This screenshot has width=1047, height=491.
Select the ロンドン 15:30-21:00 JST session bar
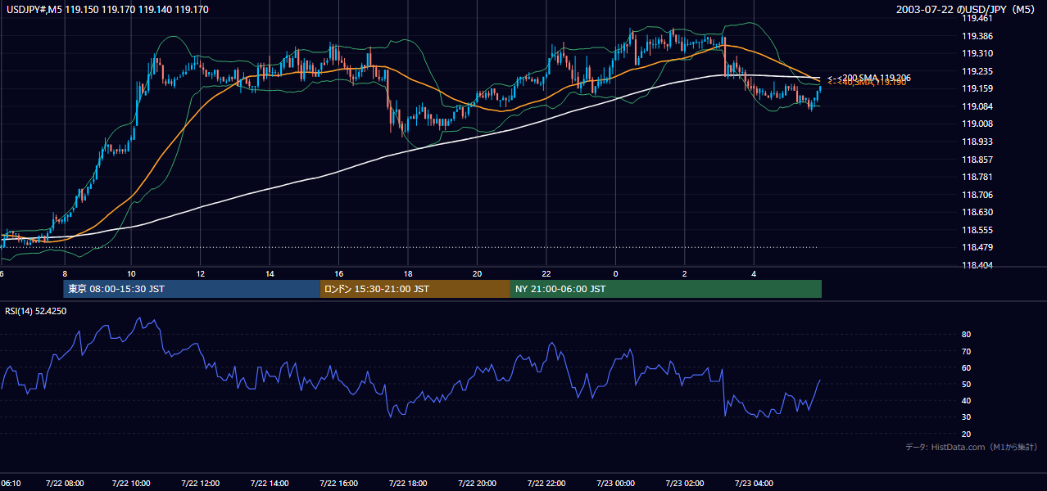[415, 289]
